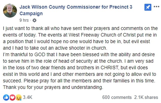
Task: Open Jack Wilson's profile picture
Action: (10, 11)
